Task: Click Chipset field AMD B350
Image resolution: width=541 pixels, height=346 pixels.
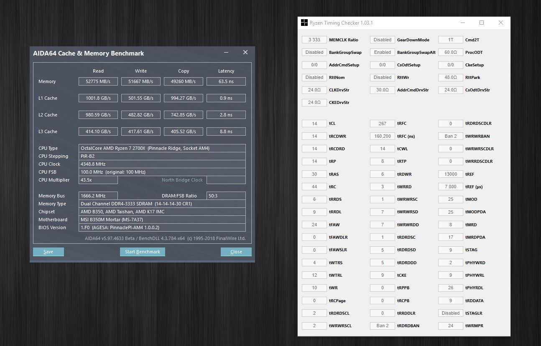Action: pos(162,212)
